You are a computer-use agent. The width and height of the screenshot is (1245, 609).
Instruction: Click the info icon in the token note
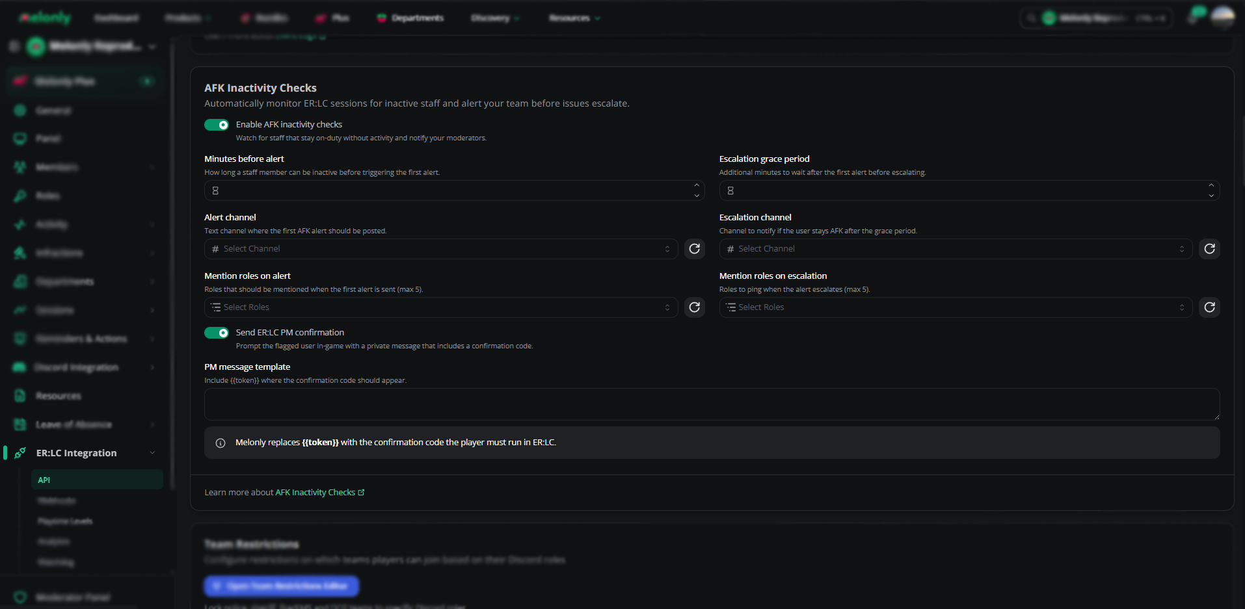(221, 443)
